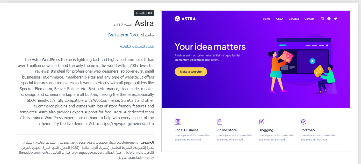Click the Astra logo icon in preview
Screen dimensions: 361x164
177,19
